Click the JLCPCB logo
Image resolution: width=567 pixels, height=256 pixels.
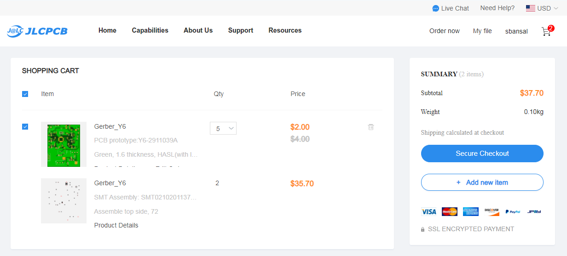click(37, 31)
